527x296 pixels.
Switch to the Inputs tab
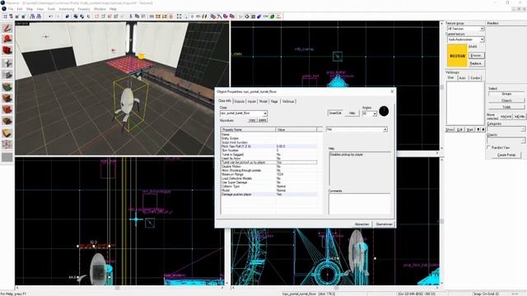(252, 101)
